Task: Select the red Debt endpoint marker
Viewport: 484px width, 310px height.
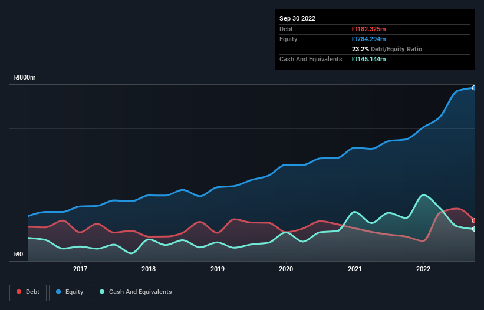Action: pyautogui.click(x=474, y=221)
